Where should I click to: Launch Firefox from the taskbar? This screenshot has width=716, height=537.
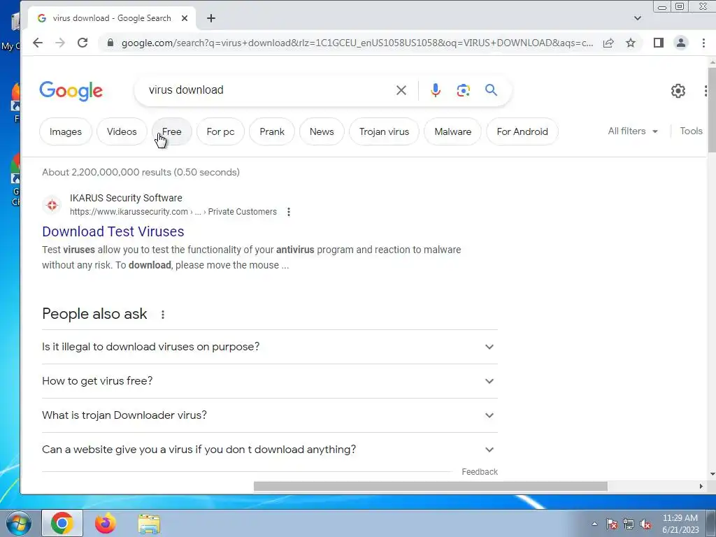pyautogui.click(x=106, y=523)
